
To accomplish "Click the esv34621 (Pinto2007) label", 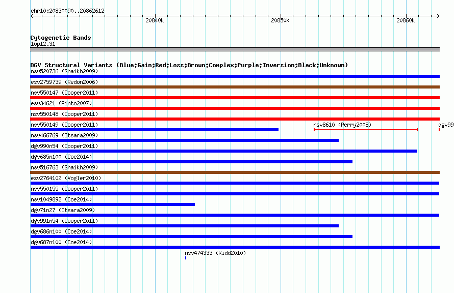I will [x=61, y=103].
